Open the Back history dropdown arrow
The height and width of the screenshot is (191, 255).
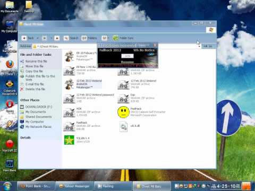click(x=38, y=38)
